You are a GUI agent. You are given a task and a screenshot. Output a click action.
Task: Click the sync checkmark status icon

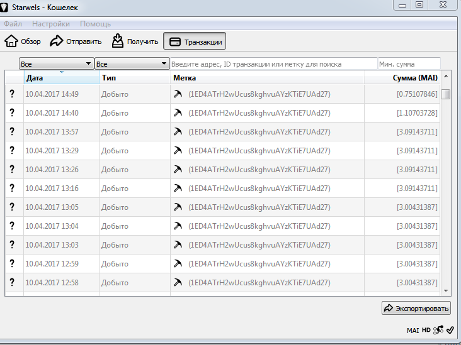click(450, 330)
